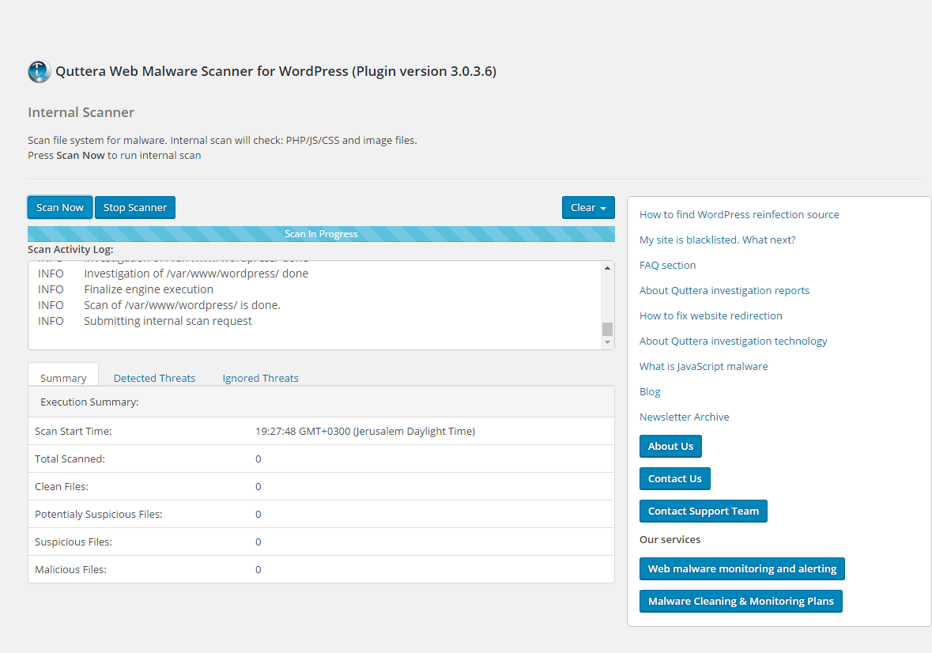Open Web malware monitoring and alerting
This screenshot has width=932, height=653.
click(741, 568)
